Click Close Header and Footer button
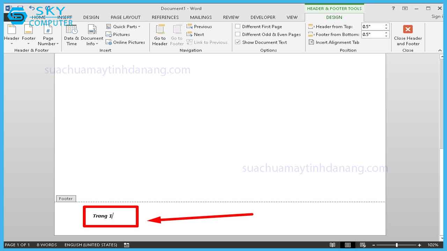Viewport: 447px width, 251px height. click(x=408, y=35)
